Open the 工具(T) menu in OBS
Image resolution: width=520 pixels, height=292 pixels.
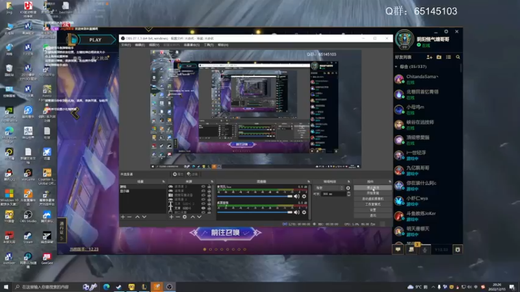pos(209,45)
